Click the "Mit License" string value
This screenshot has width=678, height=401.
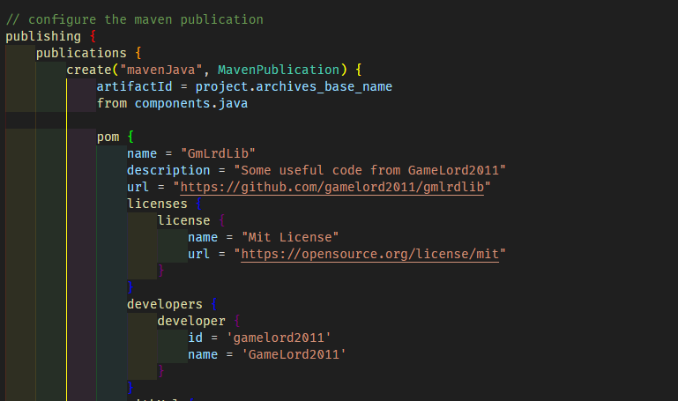tap(289, 237)
